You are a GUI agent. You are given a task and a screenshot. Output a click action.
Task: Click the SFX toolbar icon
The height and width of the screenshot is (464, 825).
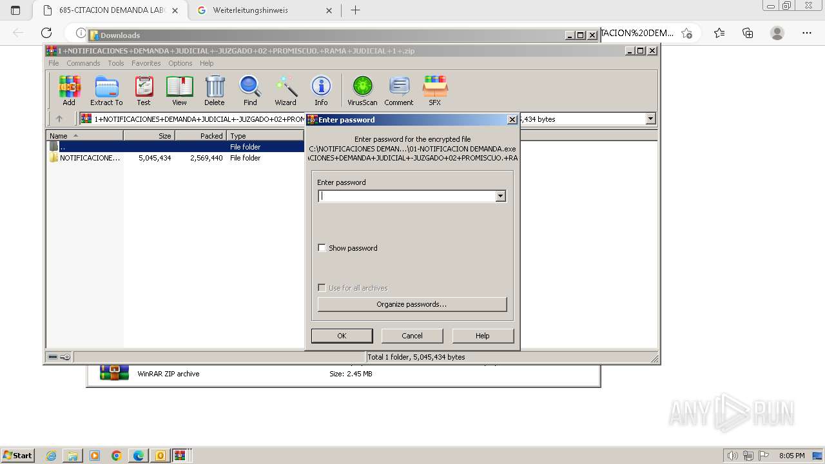[x=435, y=90]
